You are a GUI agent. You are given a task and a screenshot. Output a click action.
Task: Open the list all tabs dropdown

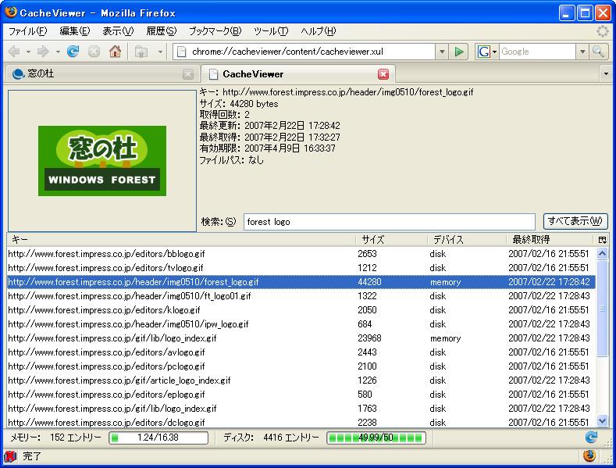[606, 74]
